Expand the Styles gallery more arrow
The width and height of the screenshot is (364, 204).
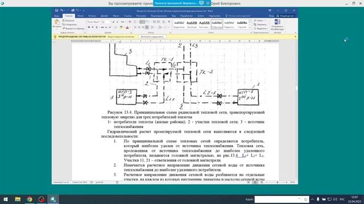[x=250, y=27]
